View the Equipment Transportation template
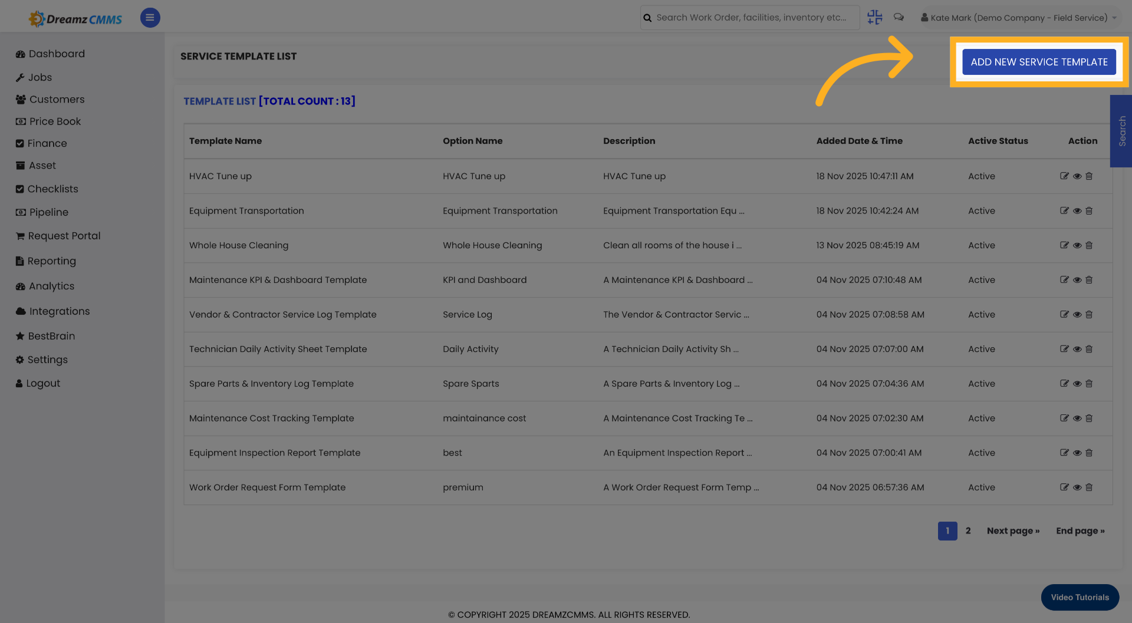This screenshot has width=1132, height=623. 1077,211
